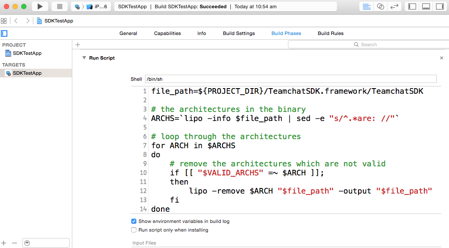The width and height of the screenshot is (449, 248).
Task: Place cursor in script line 1 file_path
Action: [x=287, y=91]
